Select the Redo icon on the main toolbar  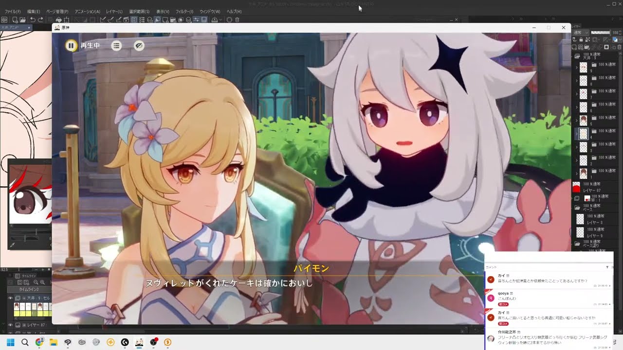pyautogui.click(x=40, y=19)
